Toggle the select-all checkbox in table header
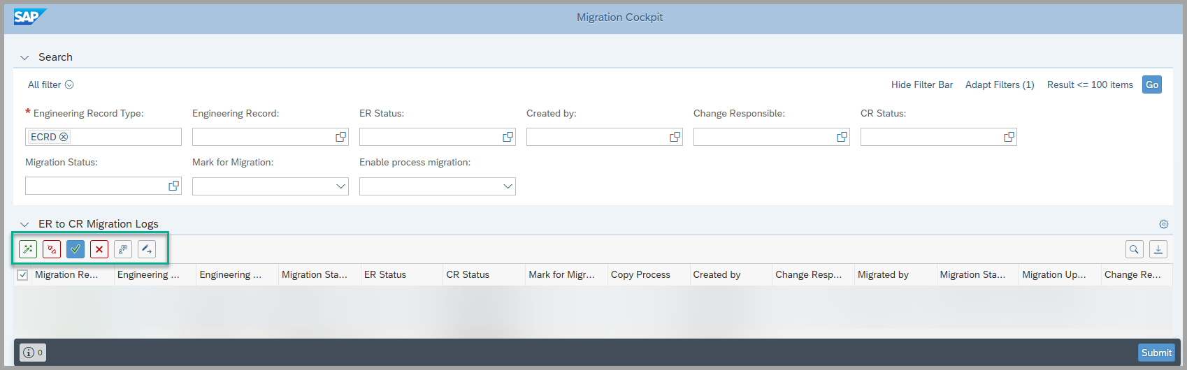 click(x=22, y=275)
